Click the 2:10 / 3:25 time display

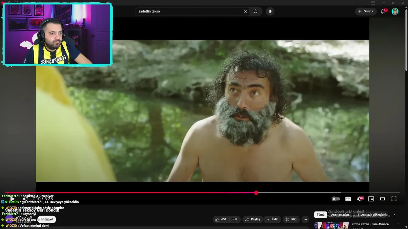[x=42, y=199]
